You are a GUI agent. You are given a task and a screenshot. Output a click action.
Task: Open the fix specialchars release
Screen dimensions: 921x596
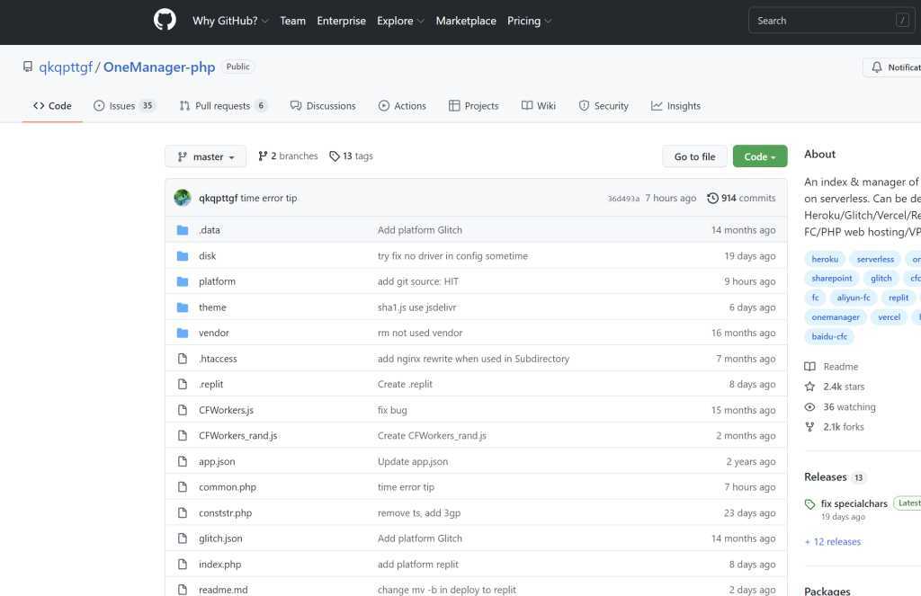coord(854,503)
